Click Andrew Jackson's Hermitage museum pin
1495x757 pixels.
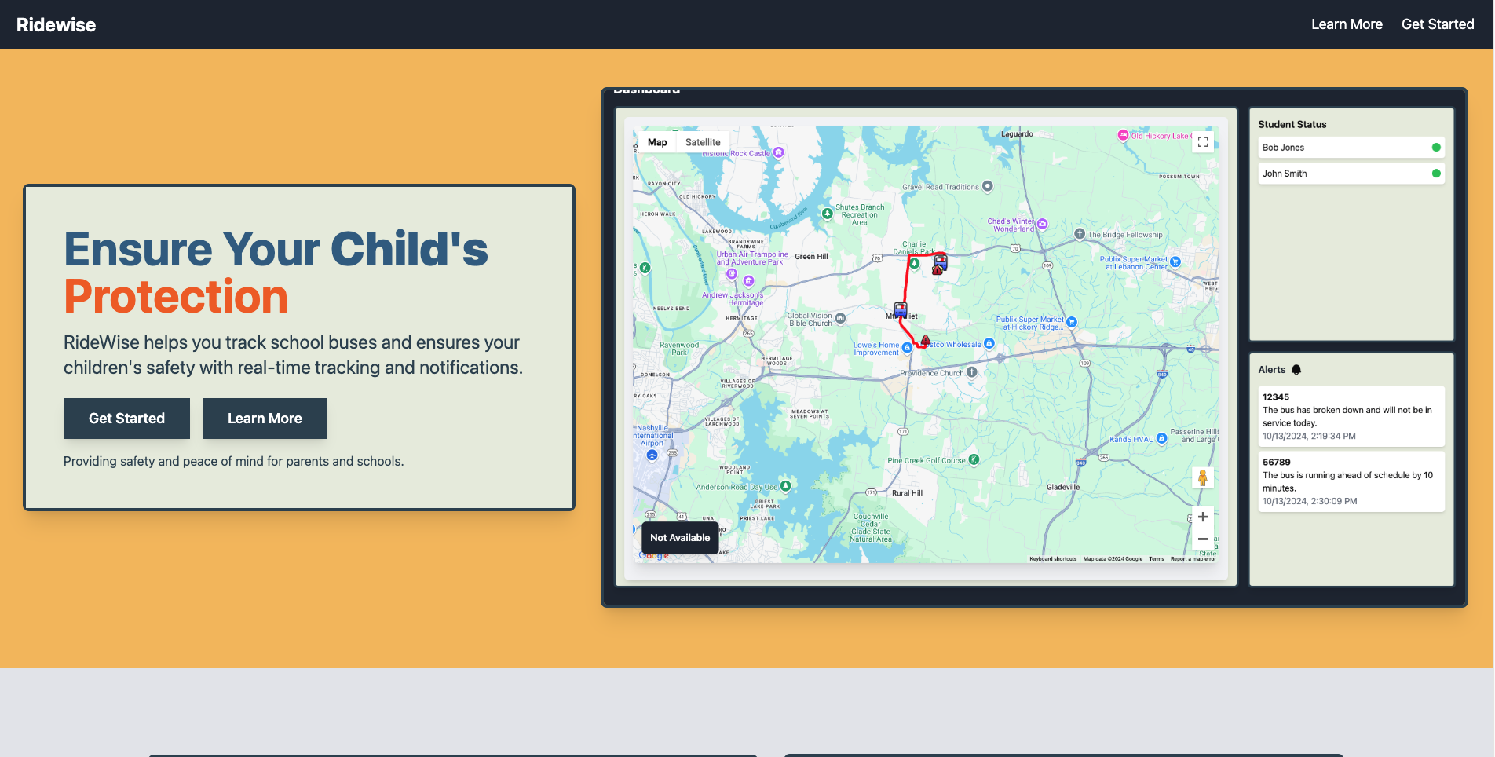[748, 280]
